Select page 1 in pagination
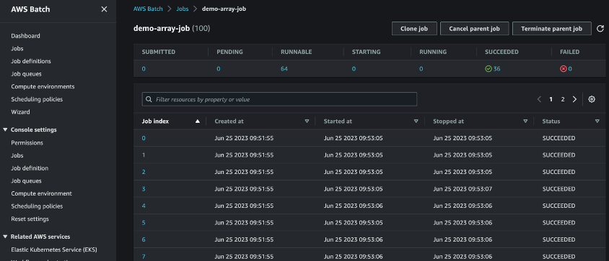The width and height of the screenshot is (609, 261). (x=551, y=99)
